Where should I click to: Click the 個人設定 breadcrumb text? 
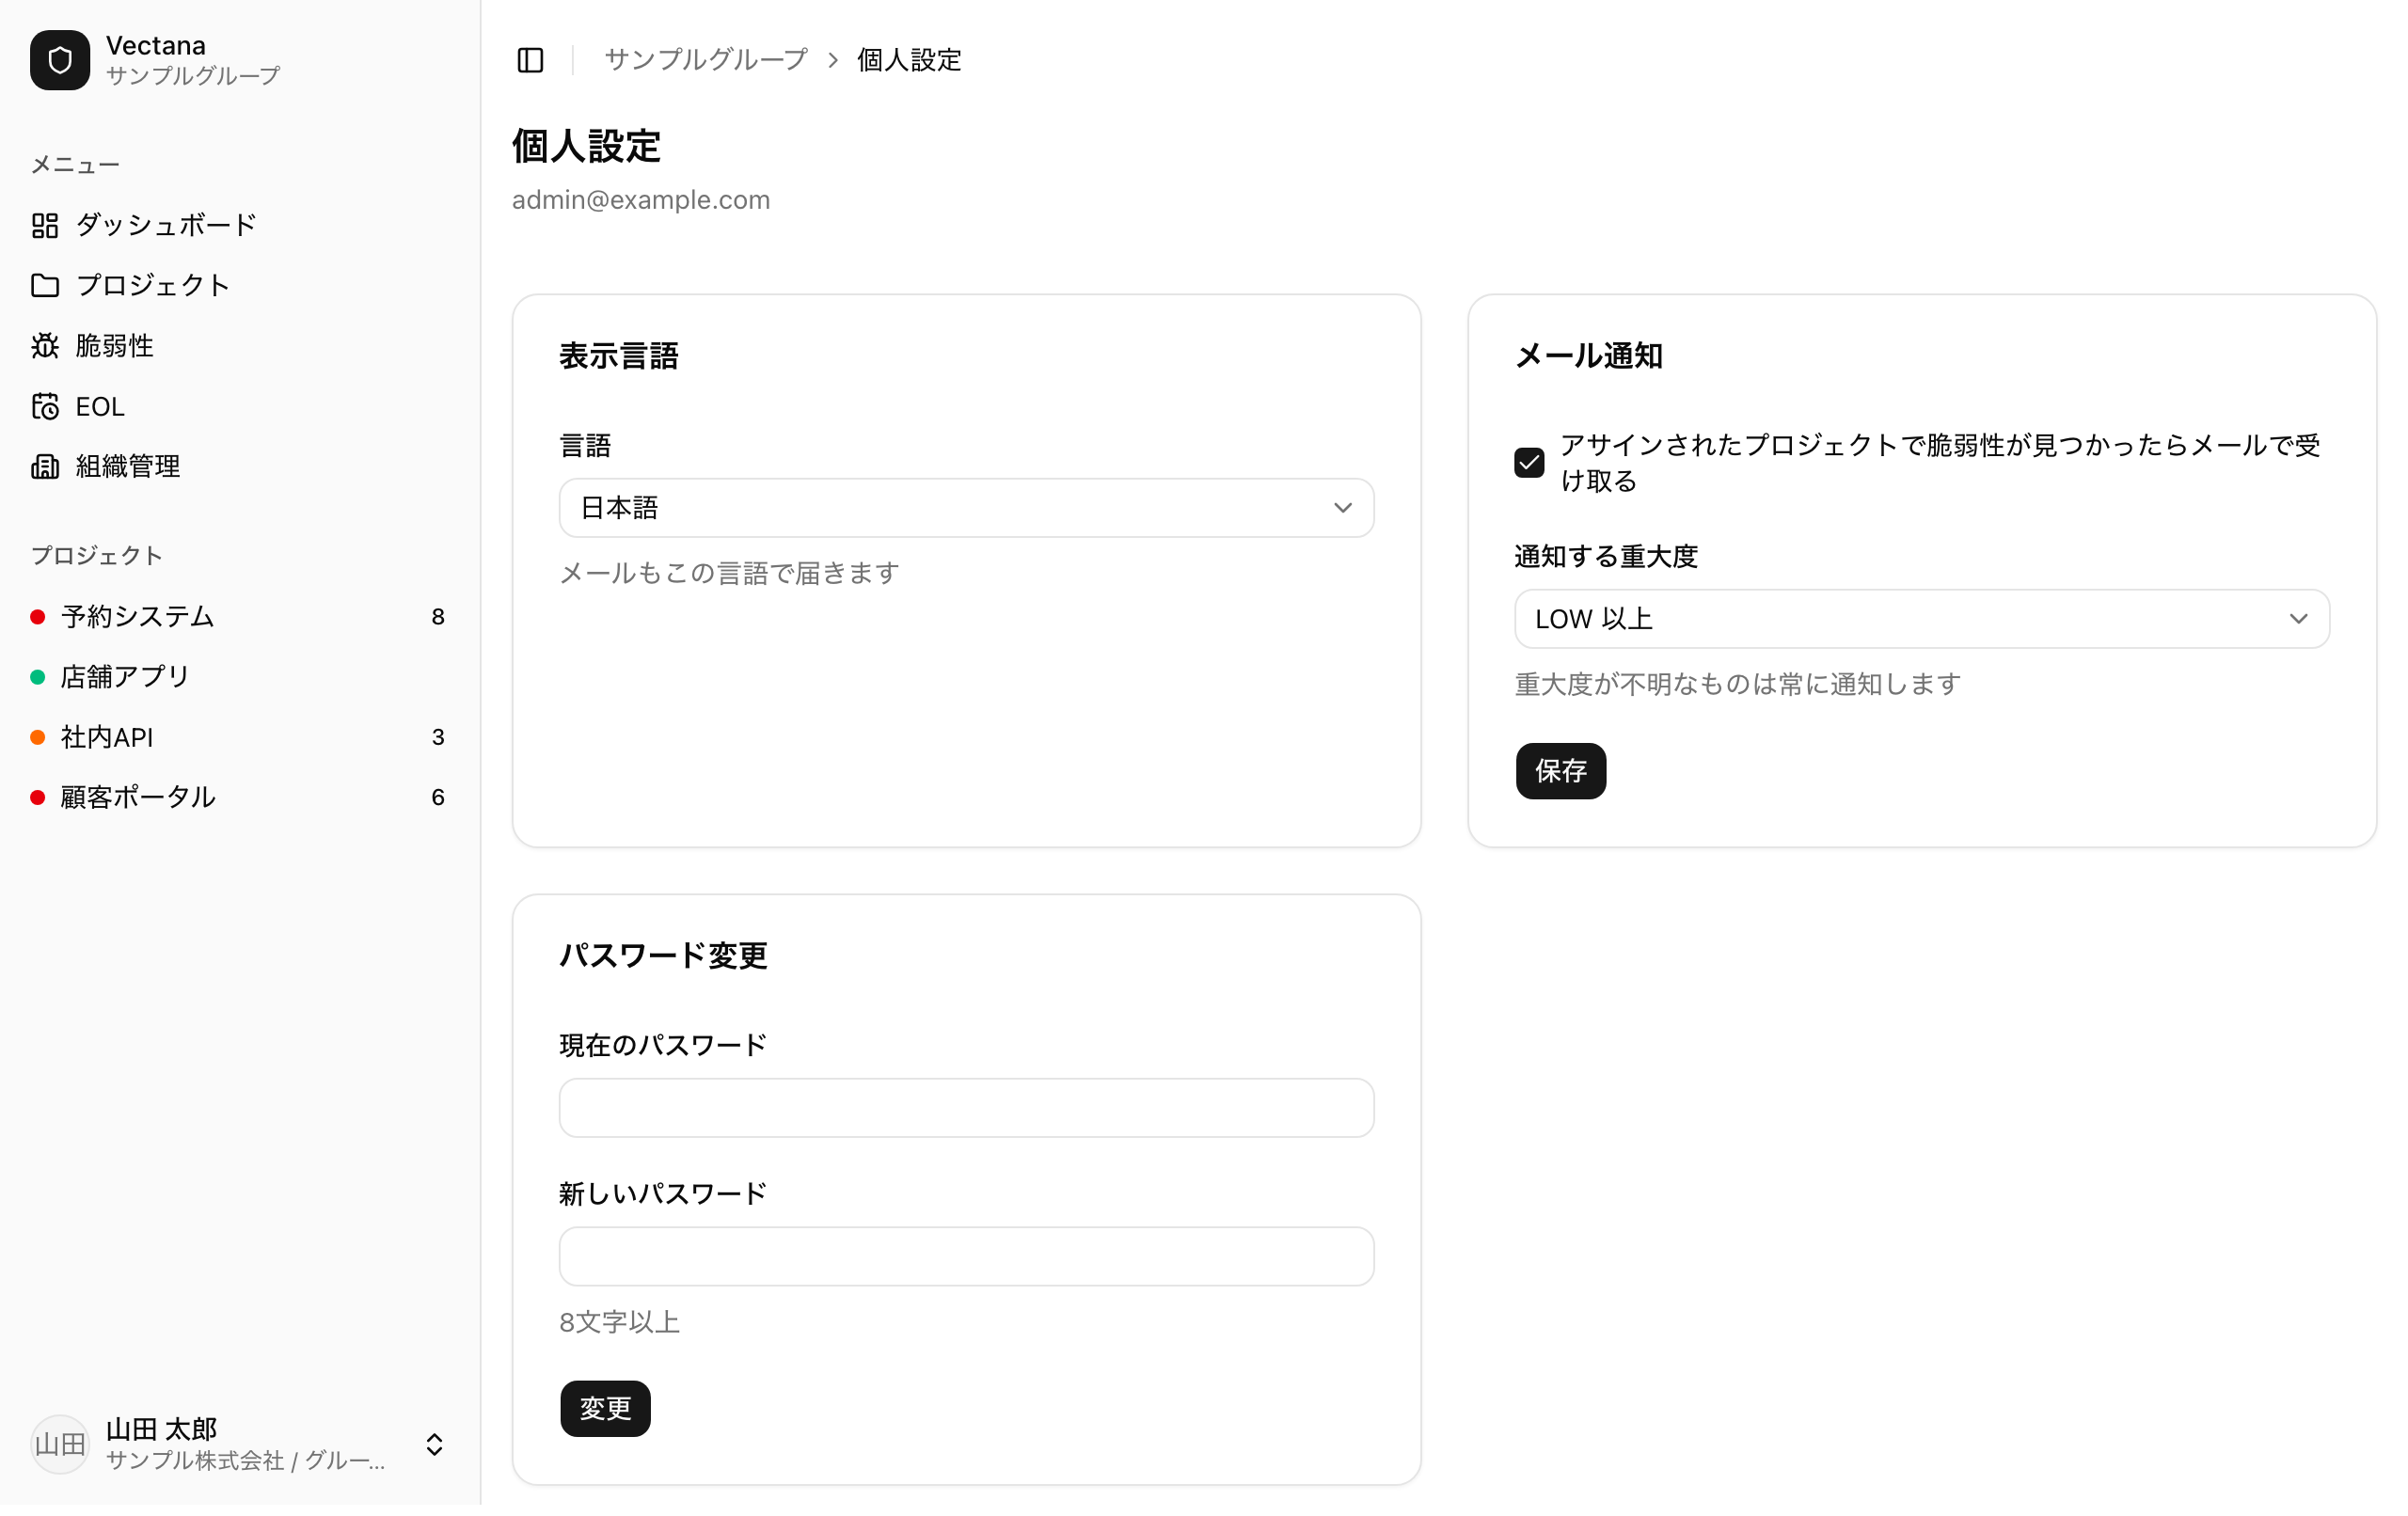909,60
